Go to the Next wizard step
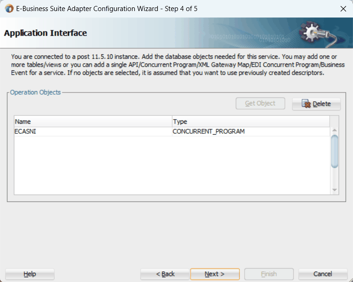353x282 pixels. (215, 274)
